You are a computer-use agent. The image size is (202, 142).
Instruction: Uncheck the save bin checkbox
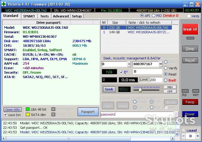point(5,115)
